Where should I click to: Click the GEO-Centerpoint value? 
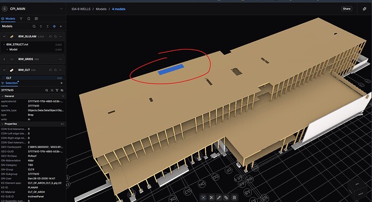click(x=45, y=147)
